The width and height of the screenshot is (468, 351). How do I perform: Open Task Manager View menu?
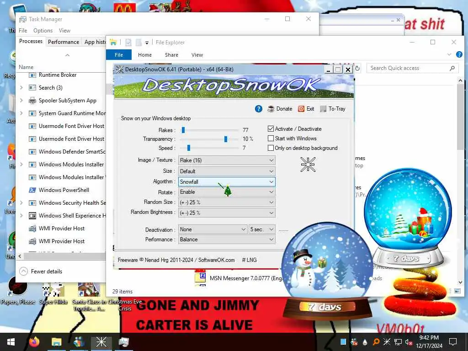pyautogui.click(x=64, y=31)
